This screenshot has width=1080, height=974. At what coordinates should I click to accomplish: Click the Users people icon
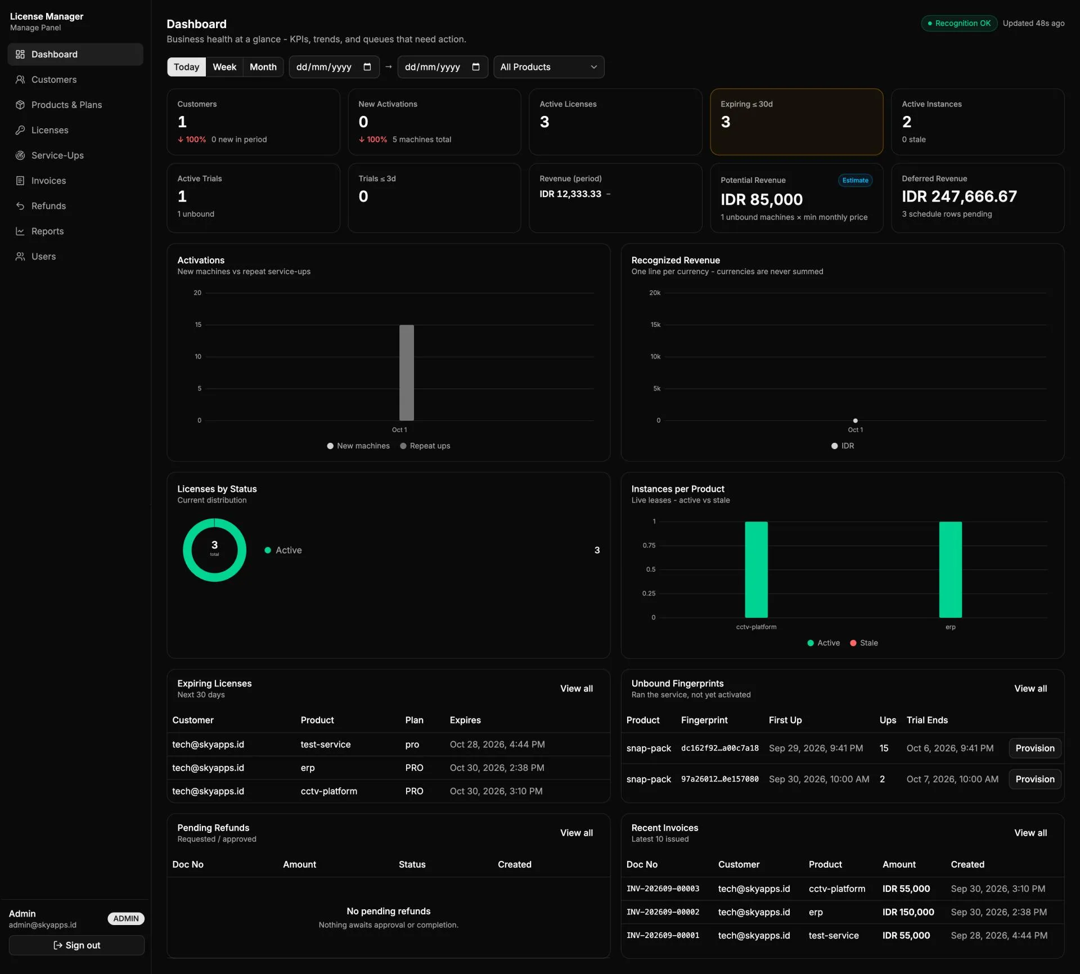pyautogui.click(x=20, y=257)
